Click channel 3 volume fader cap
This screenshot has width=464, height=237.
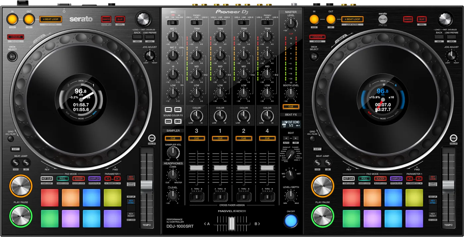tap(197, 168)
